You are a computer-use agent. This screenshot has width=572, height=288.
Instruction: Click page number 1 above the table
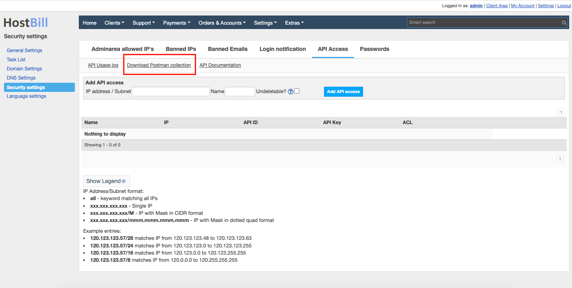point(561,112)
